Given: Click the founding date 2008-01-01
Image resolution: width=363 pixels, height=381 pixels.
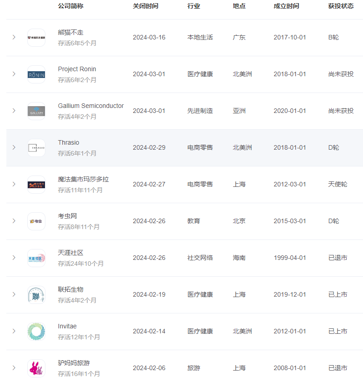Looking at the screenshot, I should pyautogui.click(x=290, y=368).
